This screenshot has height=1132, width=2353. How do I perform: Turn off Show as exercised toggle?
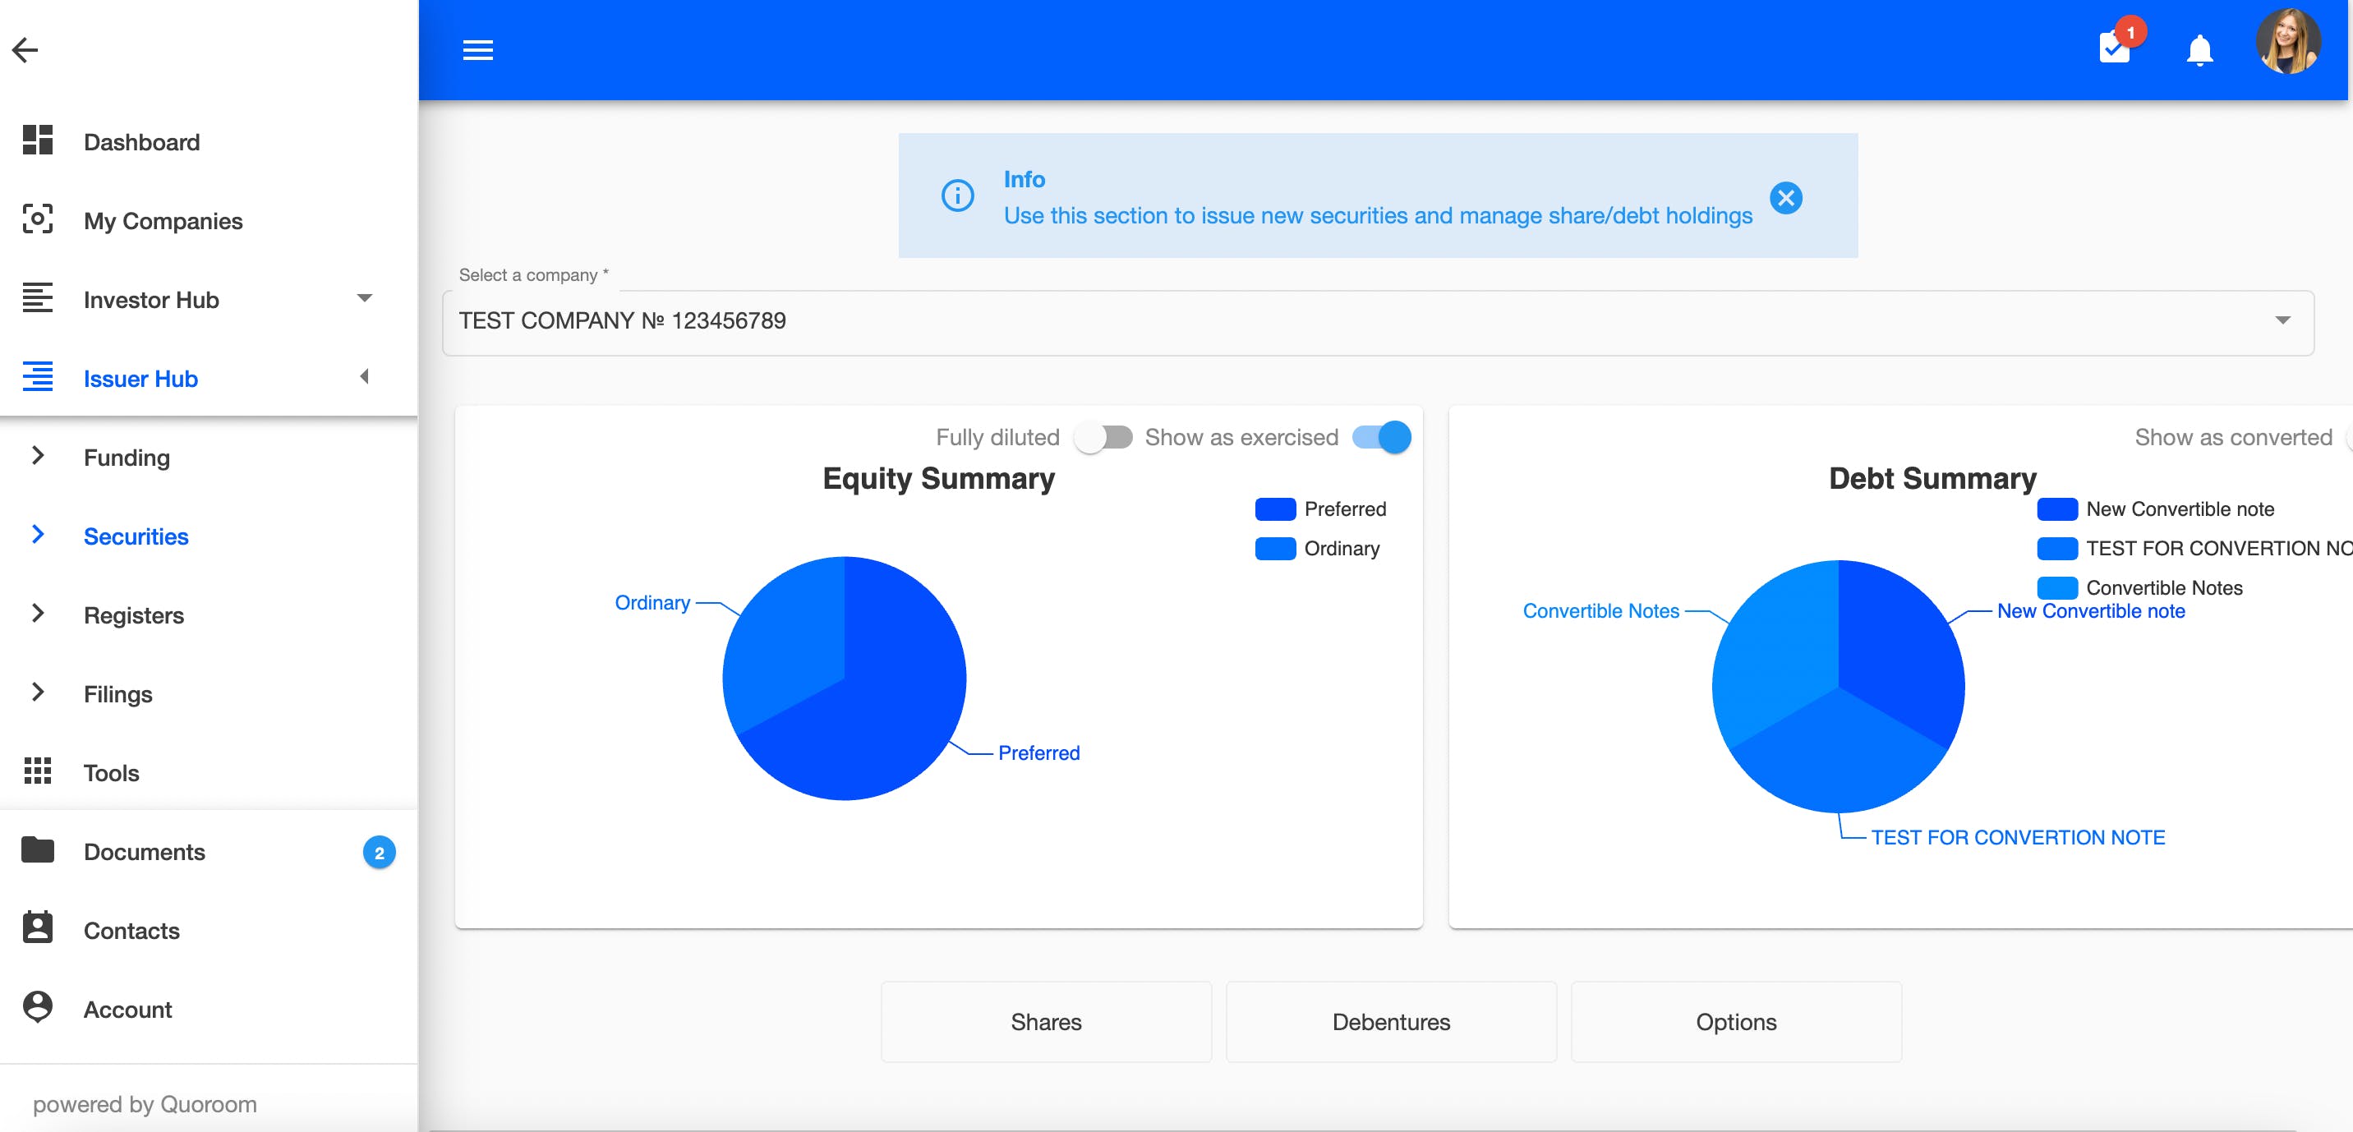coord(1381,438)
